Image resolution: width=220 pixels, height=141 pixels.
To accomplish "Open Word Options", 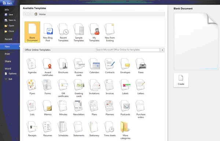I will (11, 74).
